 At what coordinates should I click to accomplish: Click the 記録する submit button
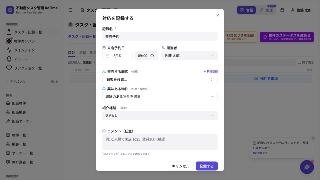[207, 166]
